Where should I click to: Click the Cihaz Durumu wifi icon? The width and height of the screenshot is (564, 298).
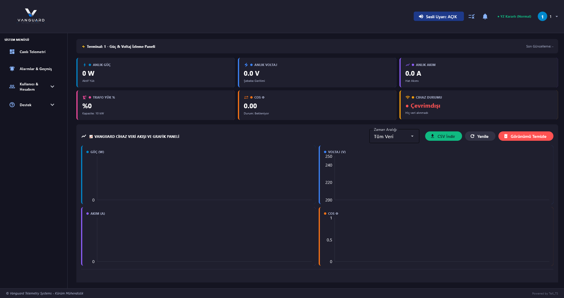(x=408, y=97)
